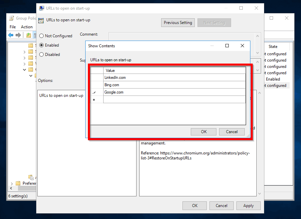Click the Previous Setting button

(x=178, y=23)
